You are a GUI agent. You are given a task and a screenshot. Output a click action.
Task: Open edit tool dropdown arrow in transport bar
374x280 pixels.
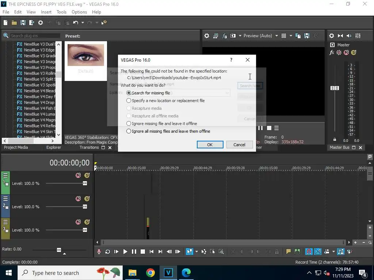point(196,252)
